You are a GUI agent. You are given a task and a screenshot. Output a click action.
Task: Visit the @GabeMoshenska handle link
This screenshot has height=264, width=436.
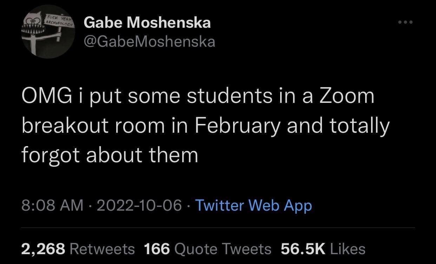pos(150,42)
